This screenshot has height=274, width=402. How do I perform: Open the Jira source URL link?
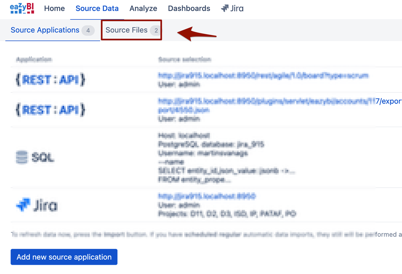click(x=207, y=196)
